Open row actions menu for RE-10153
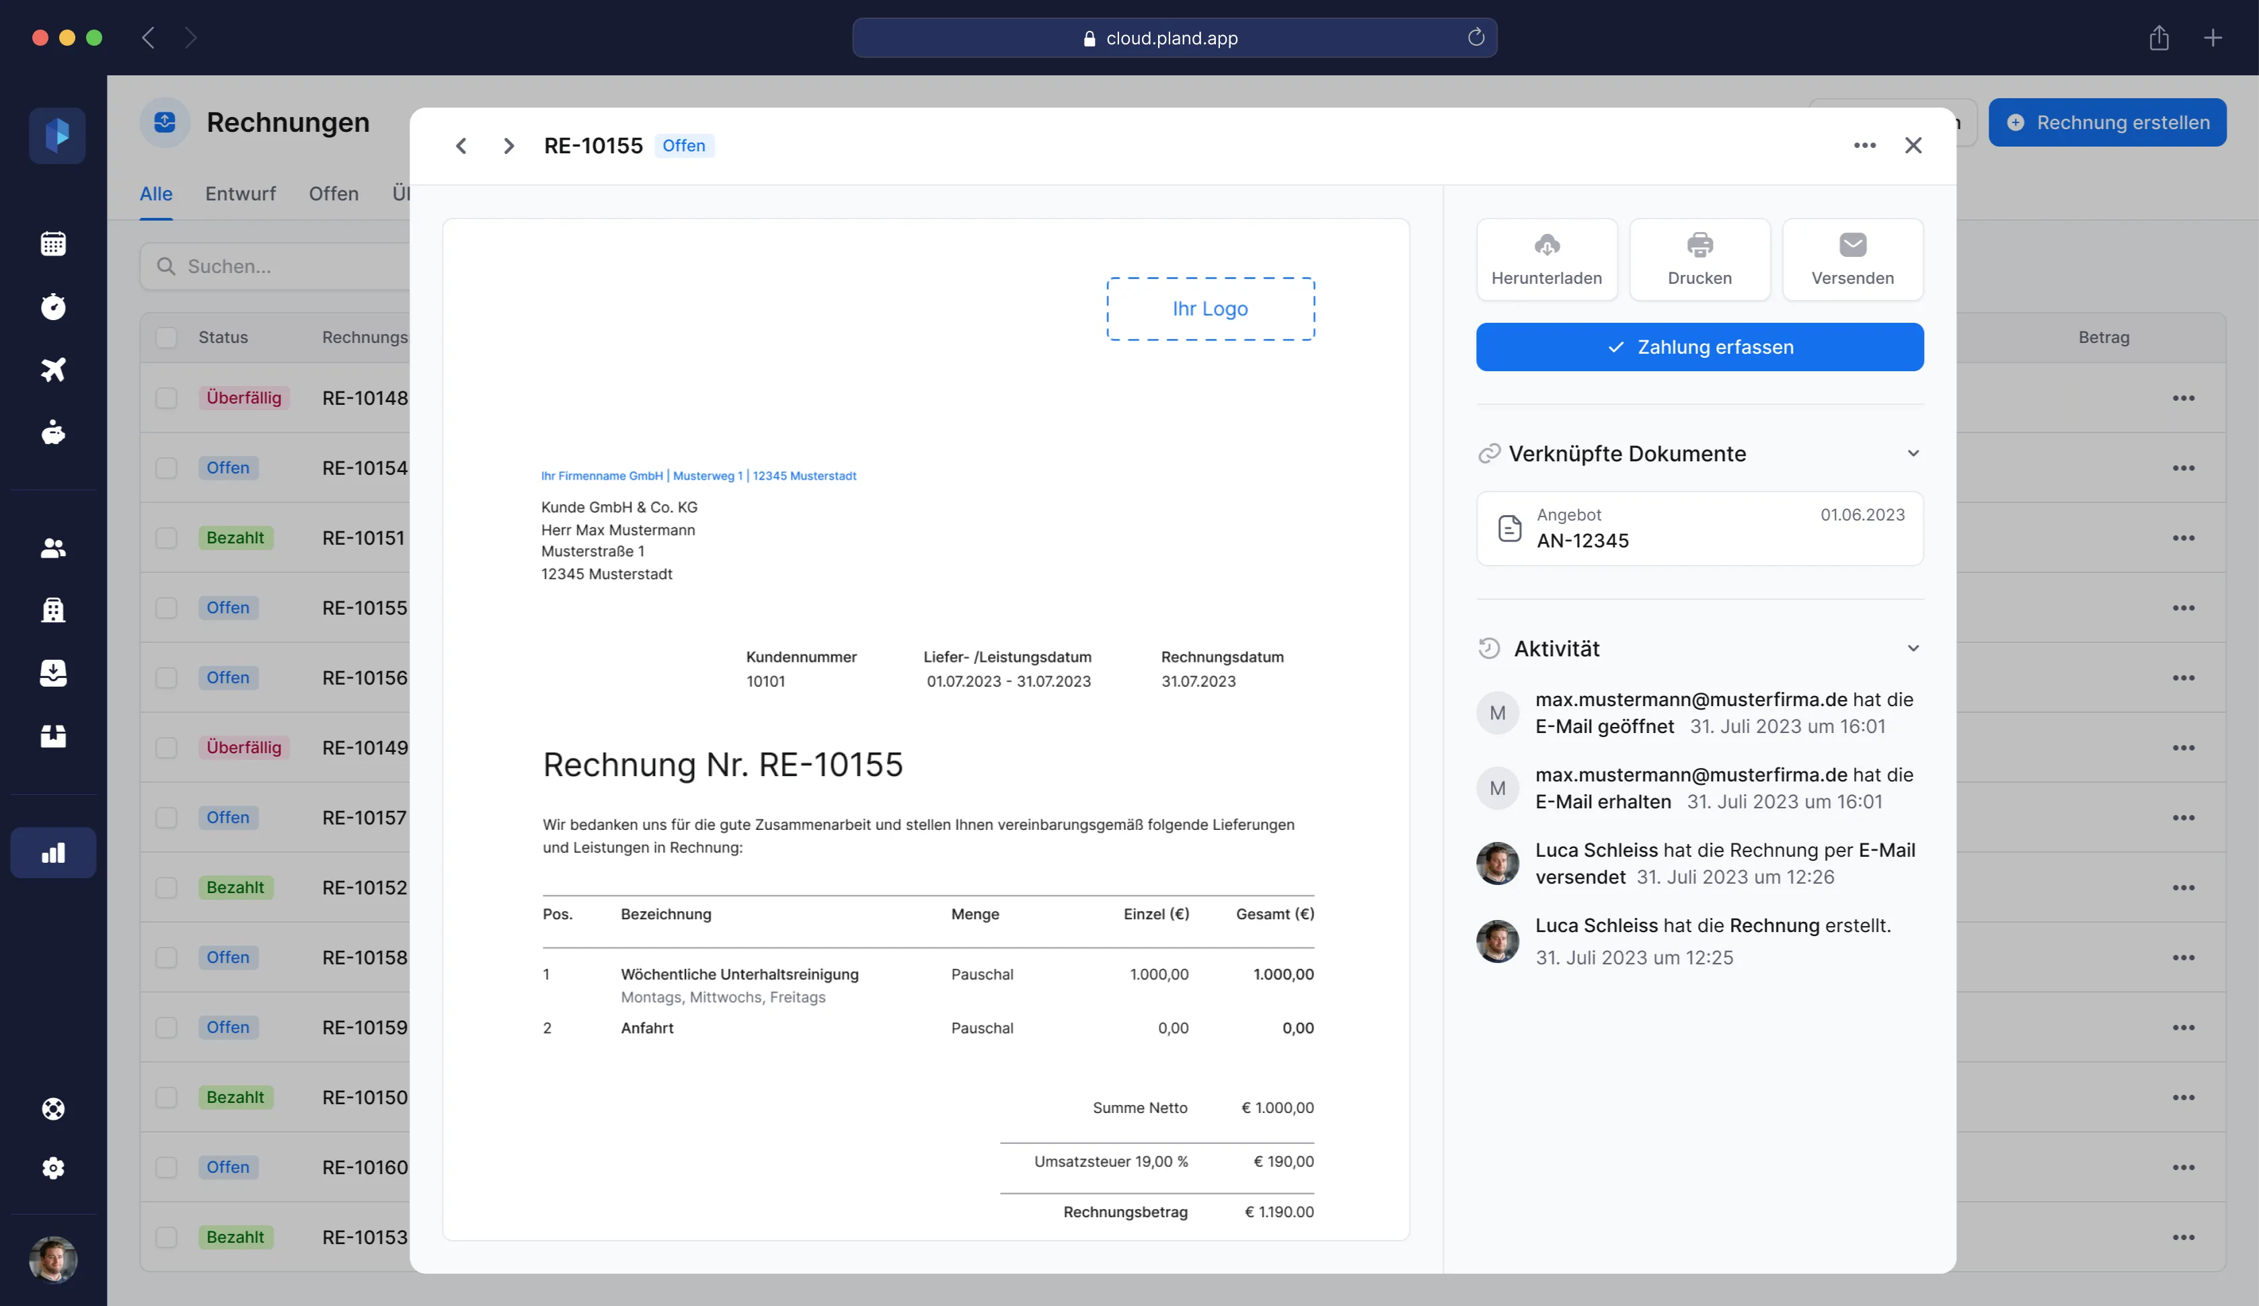Image resolution: width=2259 pixels, height=1306 pixels. (x=2184, y=1237)
